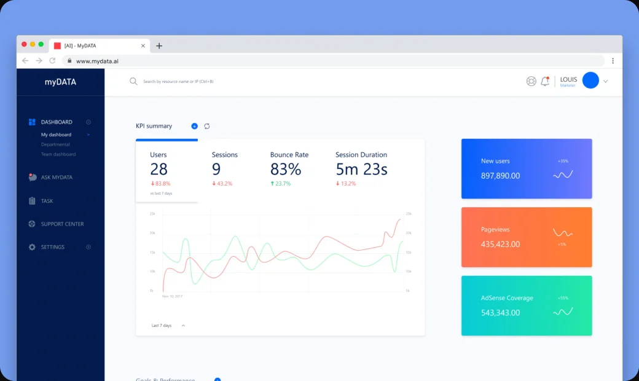The image size is (639, 381).
Task: Open the help lifebuoy icon
Action: coord(531,81)
